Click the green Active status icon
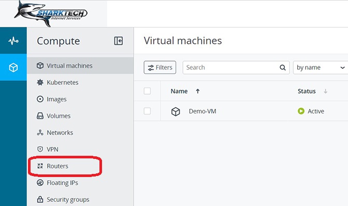348x206 pixels. (x=301, y=111)
